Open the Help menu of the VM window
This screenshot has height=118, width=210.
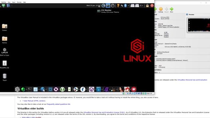[24, 2]
